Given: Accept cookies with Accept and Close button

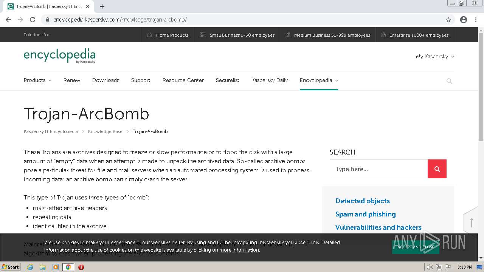Looking at the screenshot, I should (416, 247).
